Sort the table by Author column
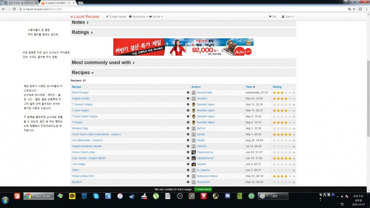Viewport: 370px width, 208px height. tap(196, 87)
